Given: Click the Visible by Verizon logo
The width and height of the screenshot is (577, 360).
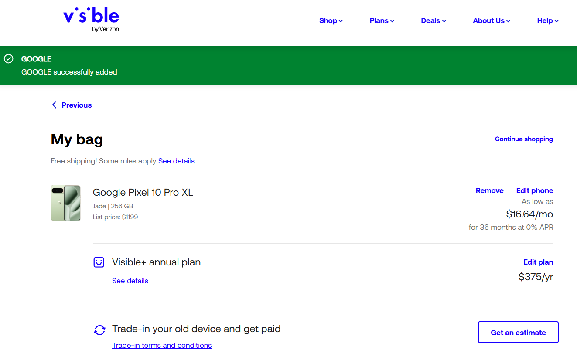Looking at the screenshot, I should coord(91,20).
